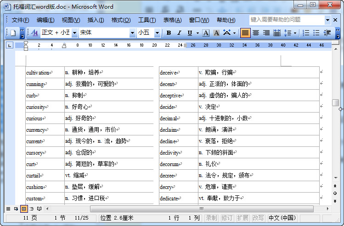344x226 pixels.
Task: Open the help question box dropdown
Action: pyautogui.click(x=327, y=20)
